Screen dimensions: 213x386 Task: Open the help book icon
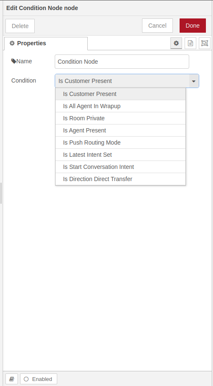[x=12, y=379]
